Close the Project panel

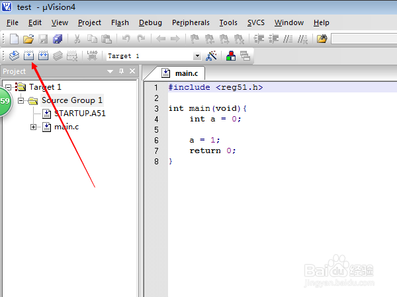[x=132, y=71]
